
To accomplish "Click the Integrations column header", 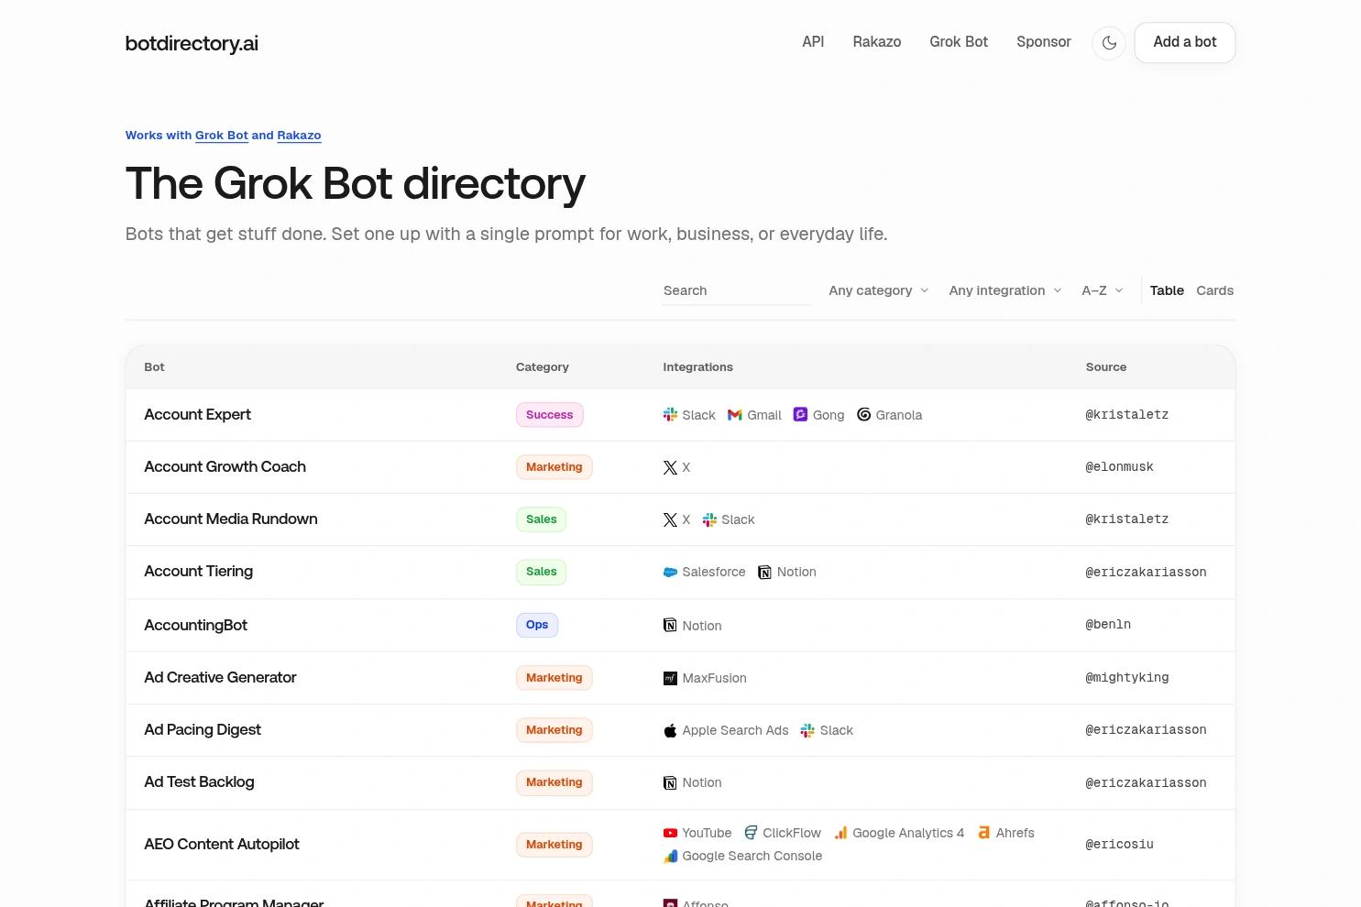I will click(x=697, y=367).
